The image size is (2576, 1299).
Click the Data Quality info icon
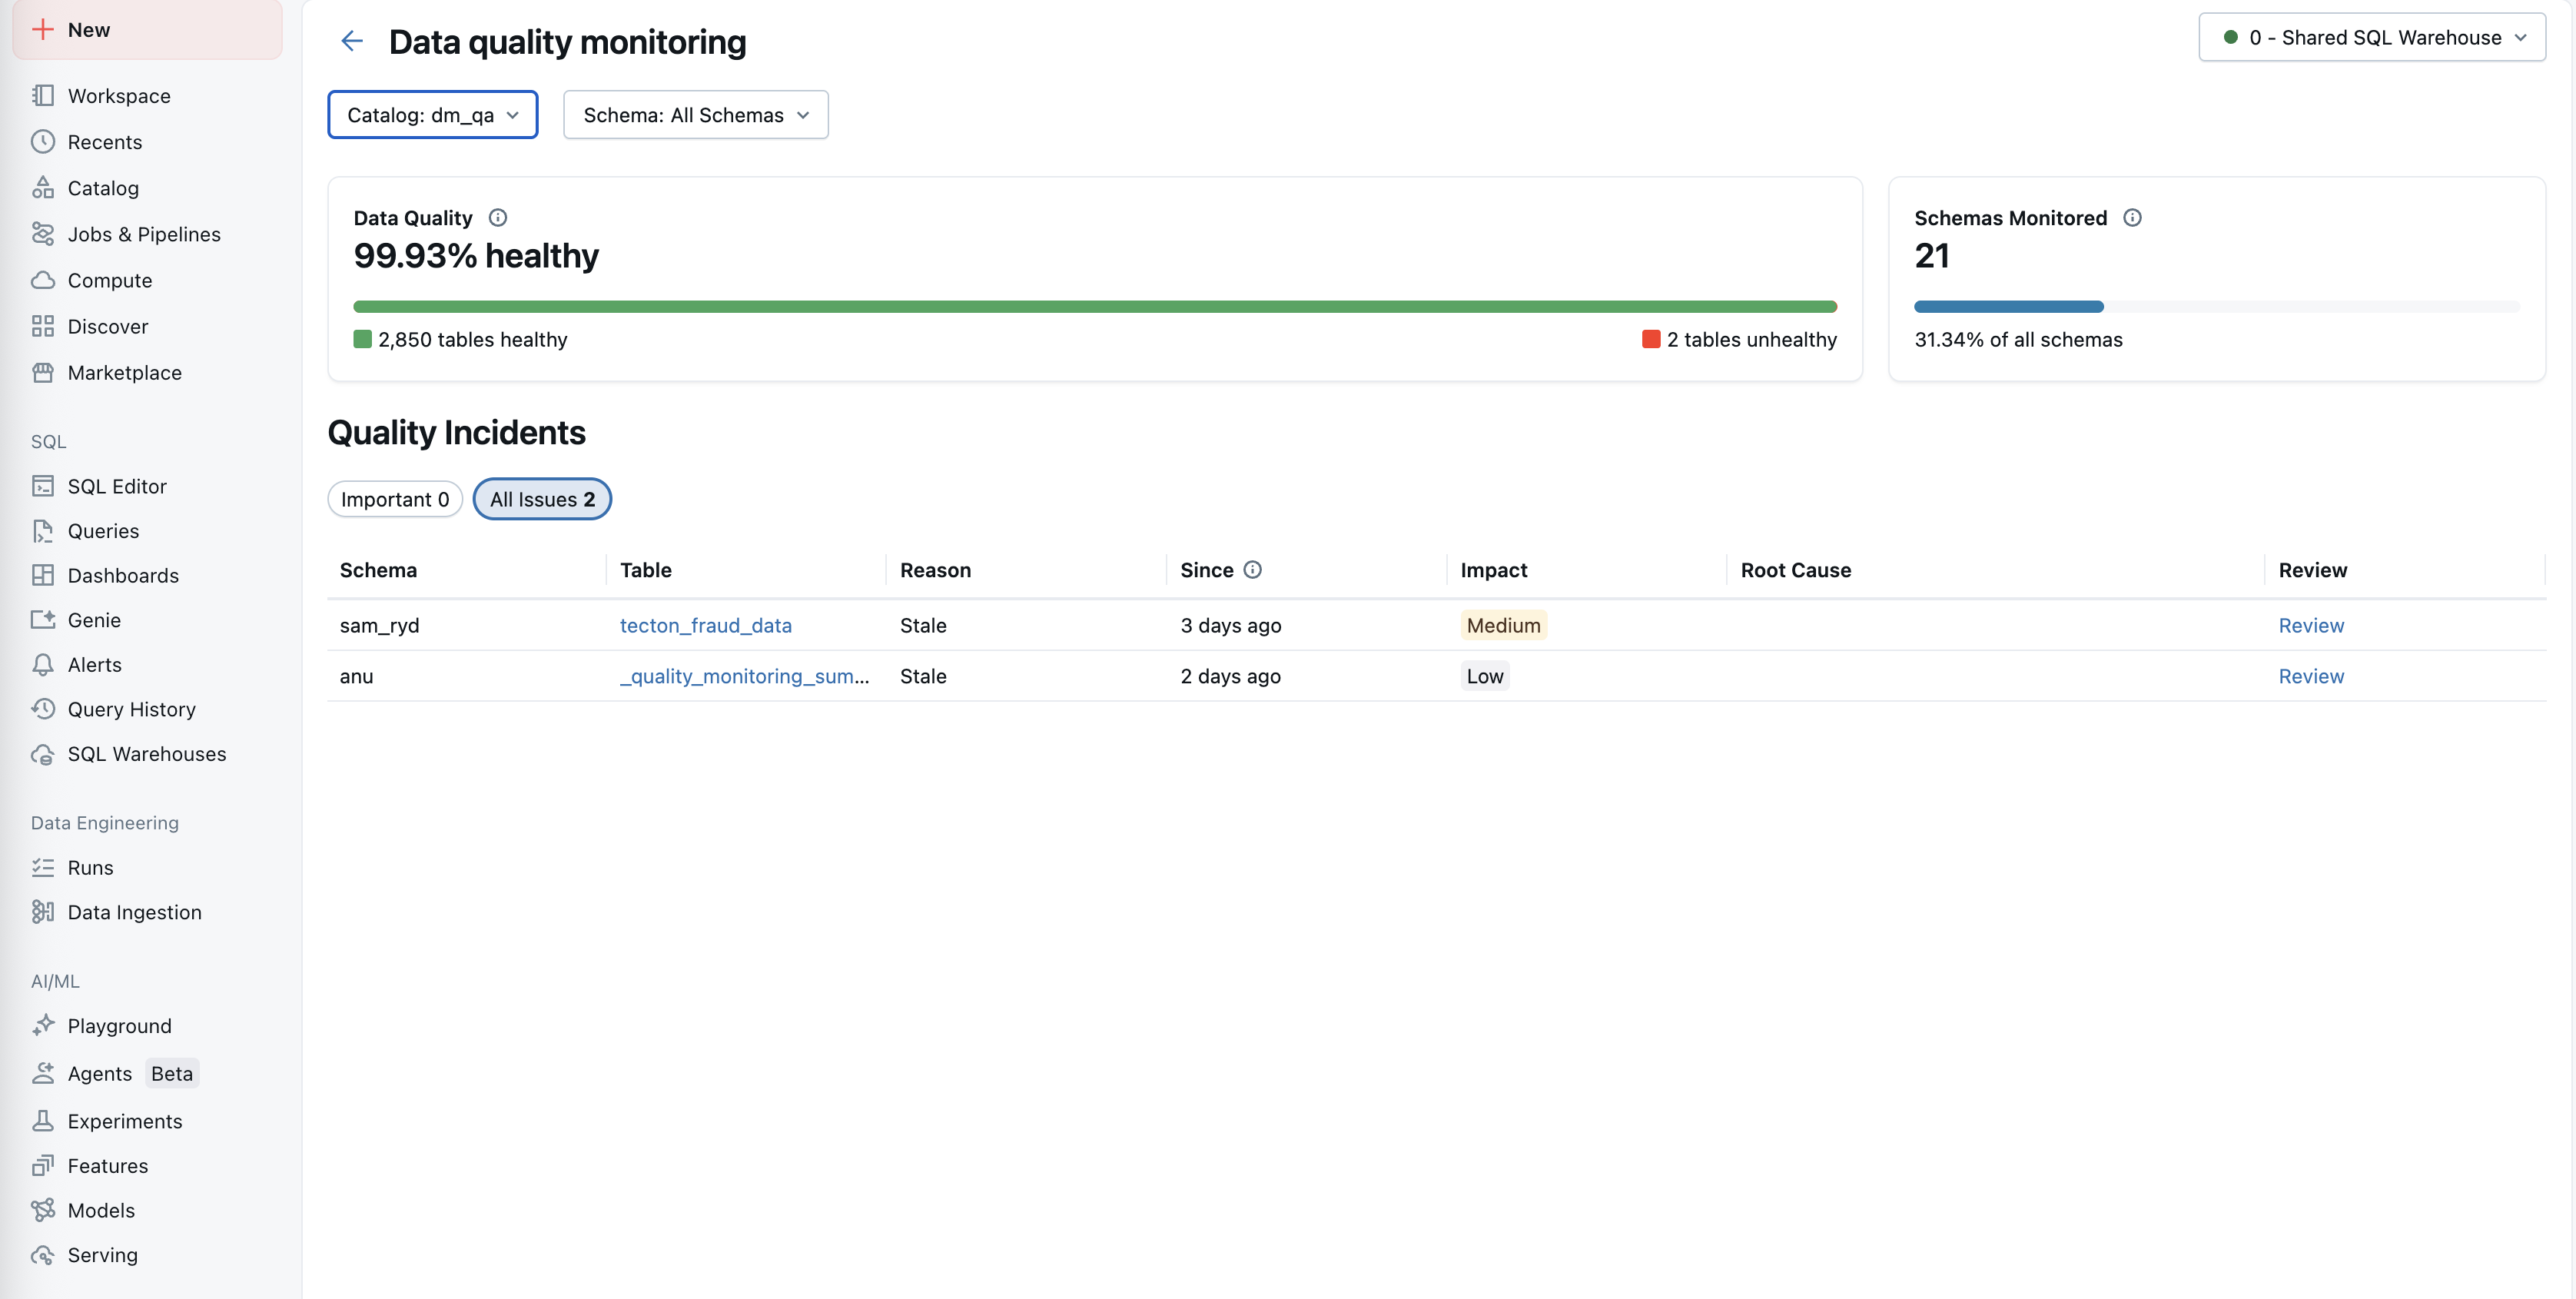click(x=497, y=218)
